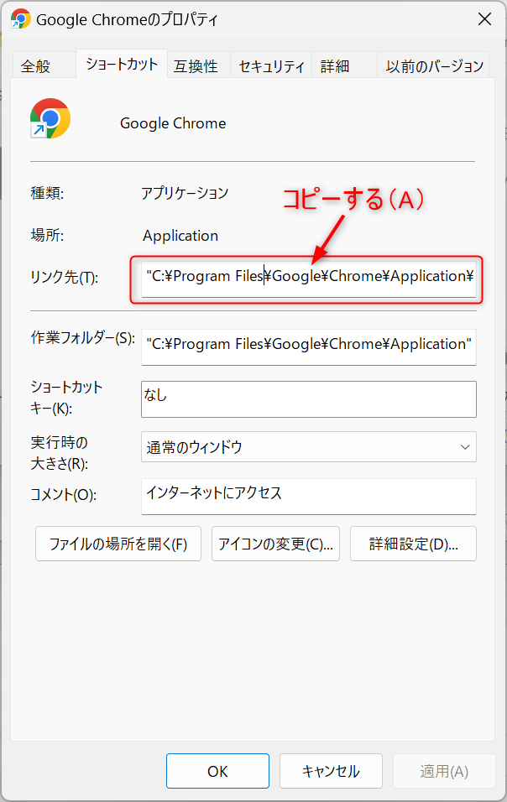Click the キャンセル button
This screenshot has height=802, width=507.
(331, 771)
